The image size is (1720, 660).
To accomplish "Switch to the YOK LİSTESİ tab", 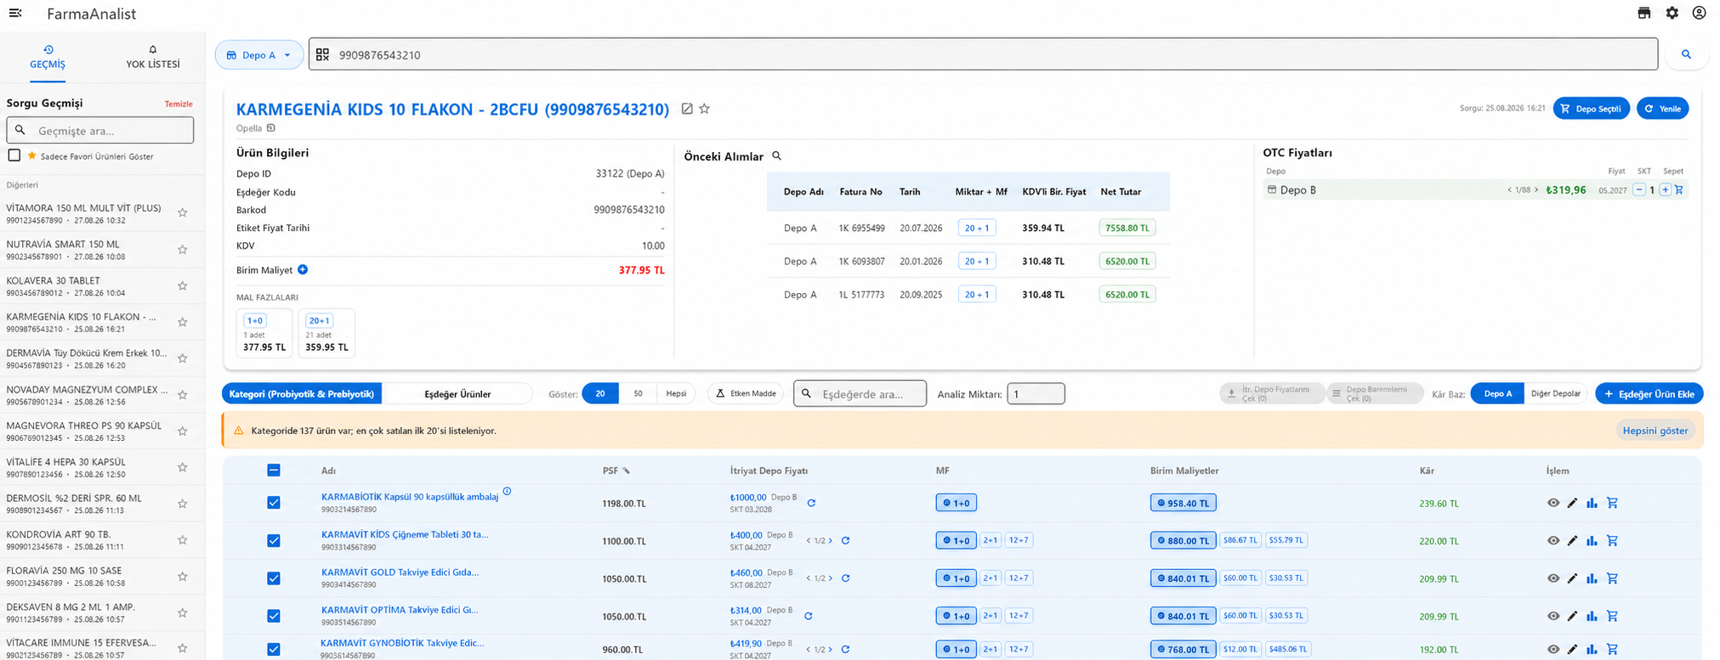I will click(x=153, y=58).
